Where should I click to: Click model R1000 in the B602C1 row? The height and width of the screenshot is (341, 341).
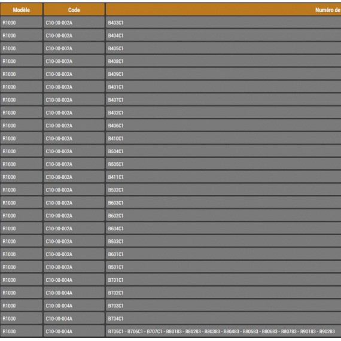click(9, 215)
